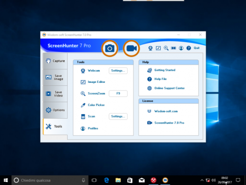Viewport: 246px width, 185px height.
Task: Open Webcam Settings button
Action: (118, 71)
